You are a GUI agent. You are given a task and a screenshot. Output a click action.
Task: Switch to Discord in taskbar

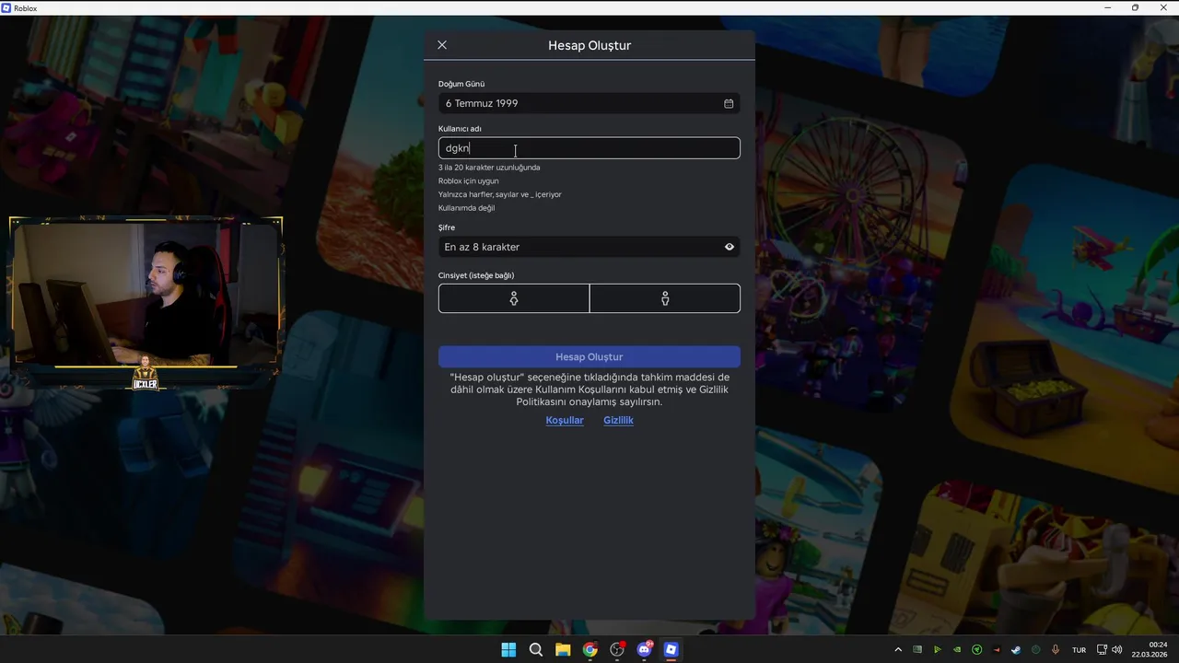[645, 650]
